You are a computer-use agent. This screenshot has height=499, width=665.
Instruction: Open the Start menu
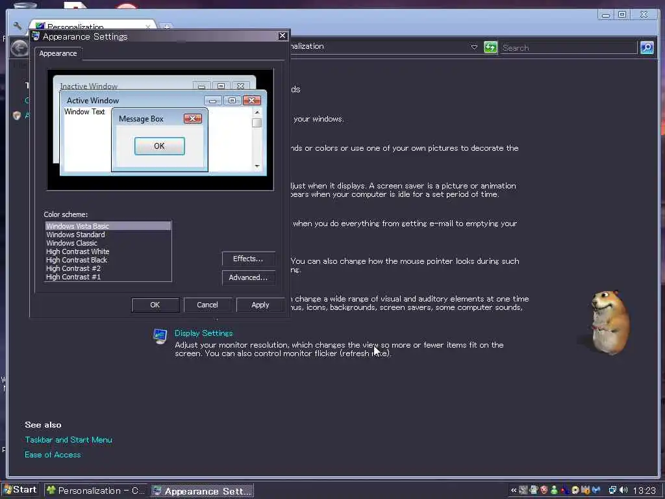20,490
